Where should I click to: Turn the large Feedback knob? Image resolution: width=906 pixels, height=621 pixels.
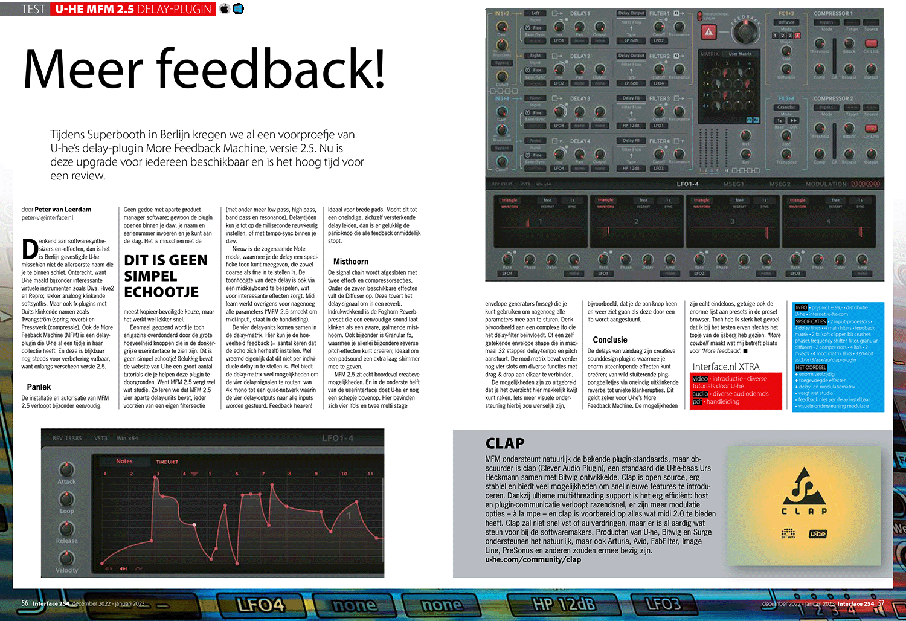(746, 33)
